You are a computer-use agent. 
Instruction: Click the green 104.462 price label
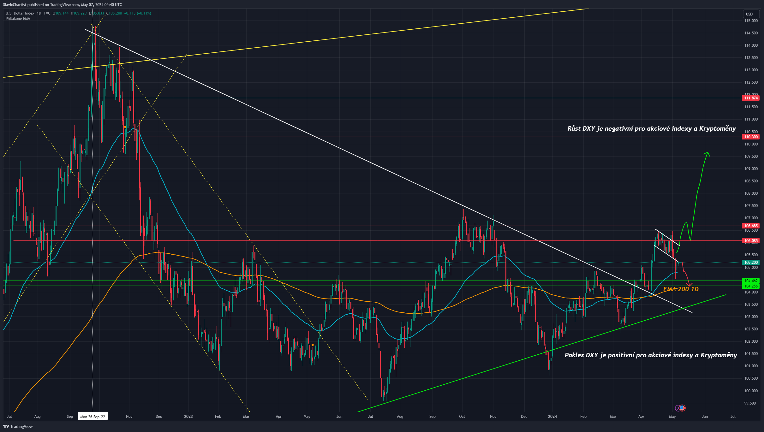(751, 281)
